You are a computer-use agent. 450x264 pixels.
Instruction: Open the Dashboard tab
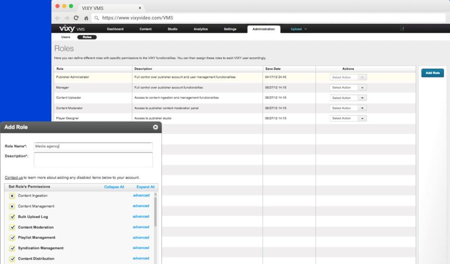[115, 29]
